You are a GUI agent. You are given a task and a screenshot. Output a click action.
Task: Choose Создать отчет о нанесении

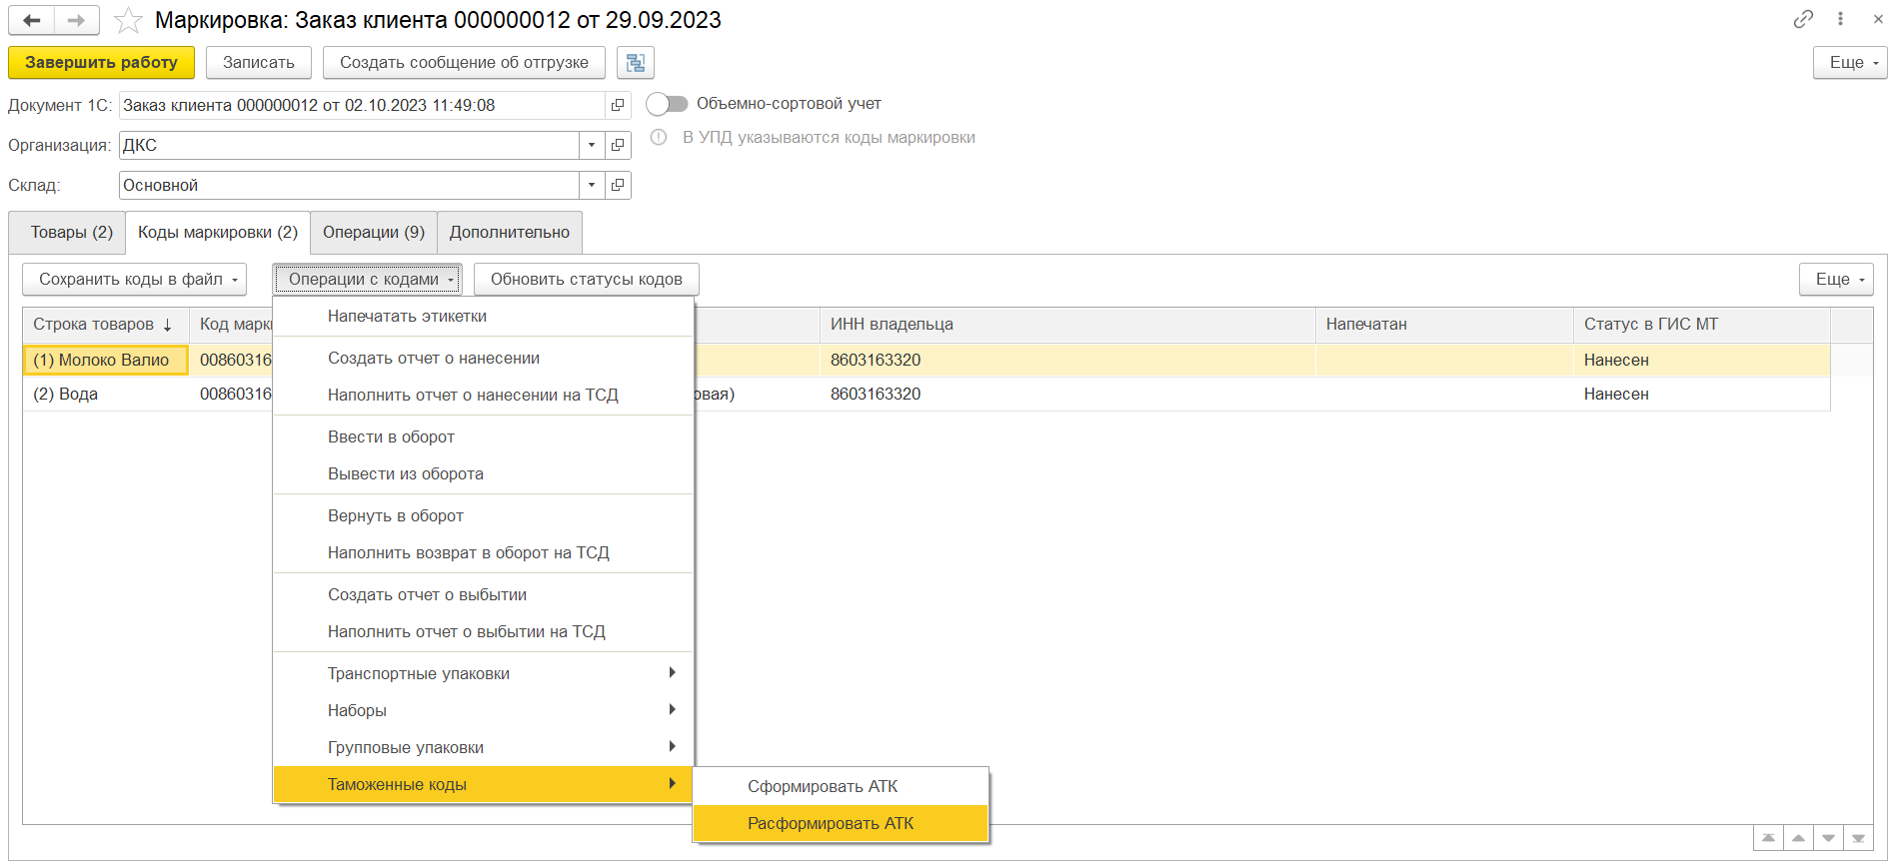coord(483,358)
